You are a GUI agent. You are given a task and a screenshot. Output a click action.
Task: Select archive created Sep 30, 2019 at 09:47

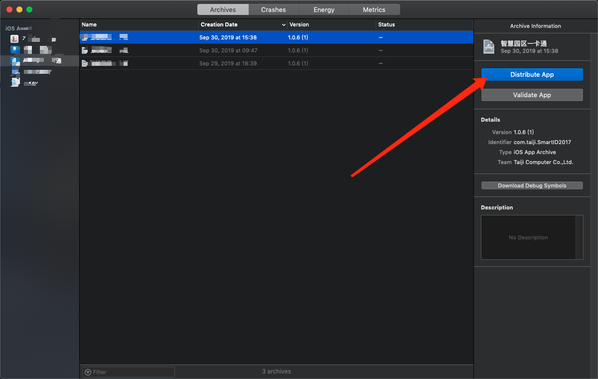click(x=277, y=50)
